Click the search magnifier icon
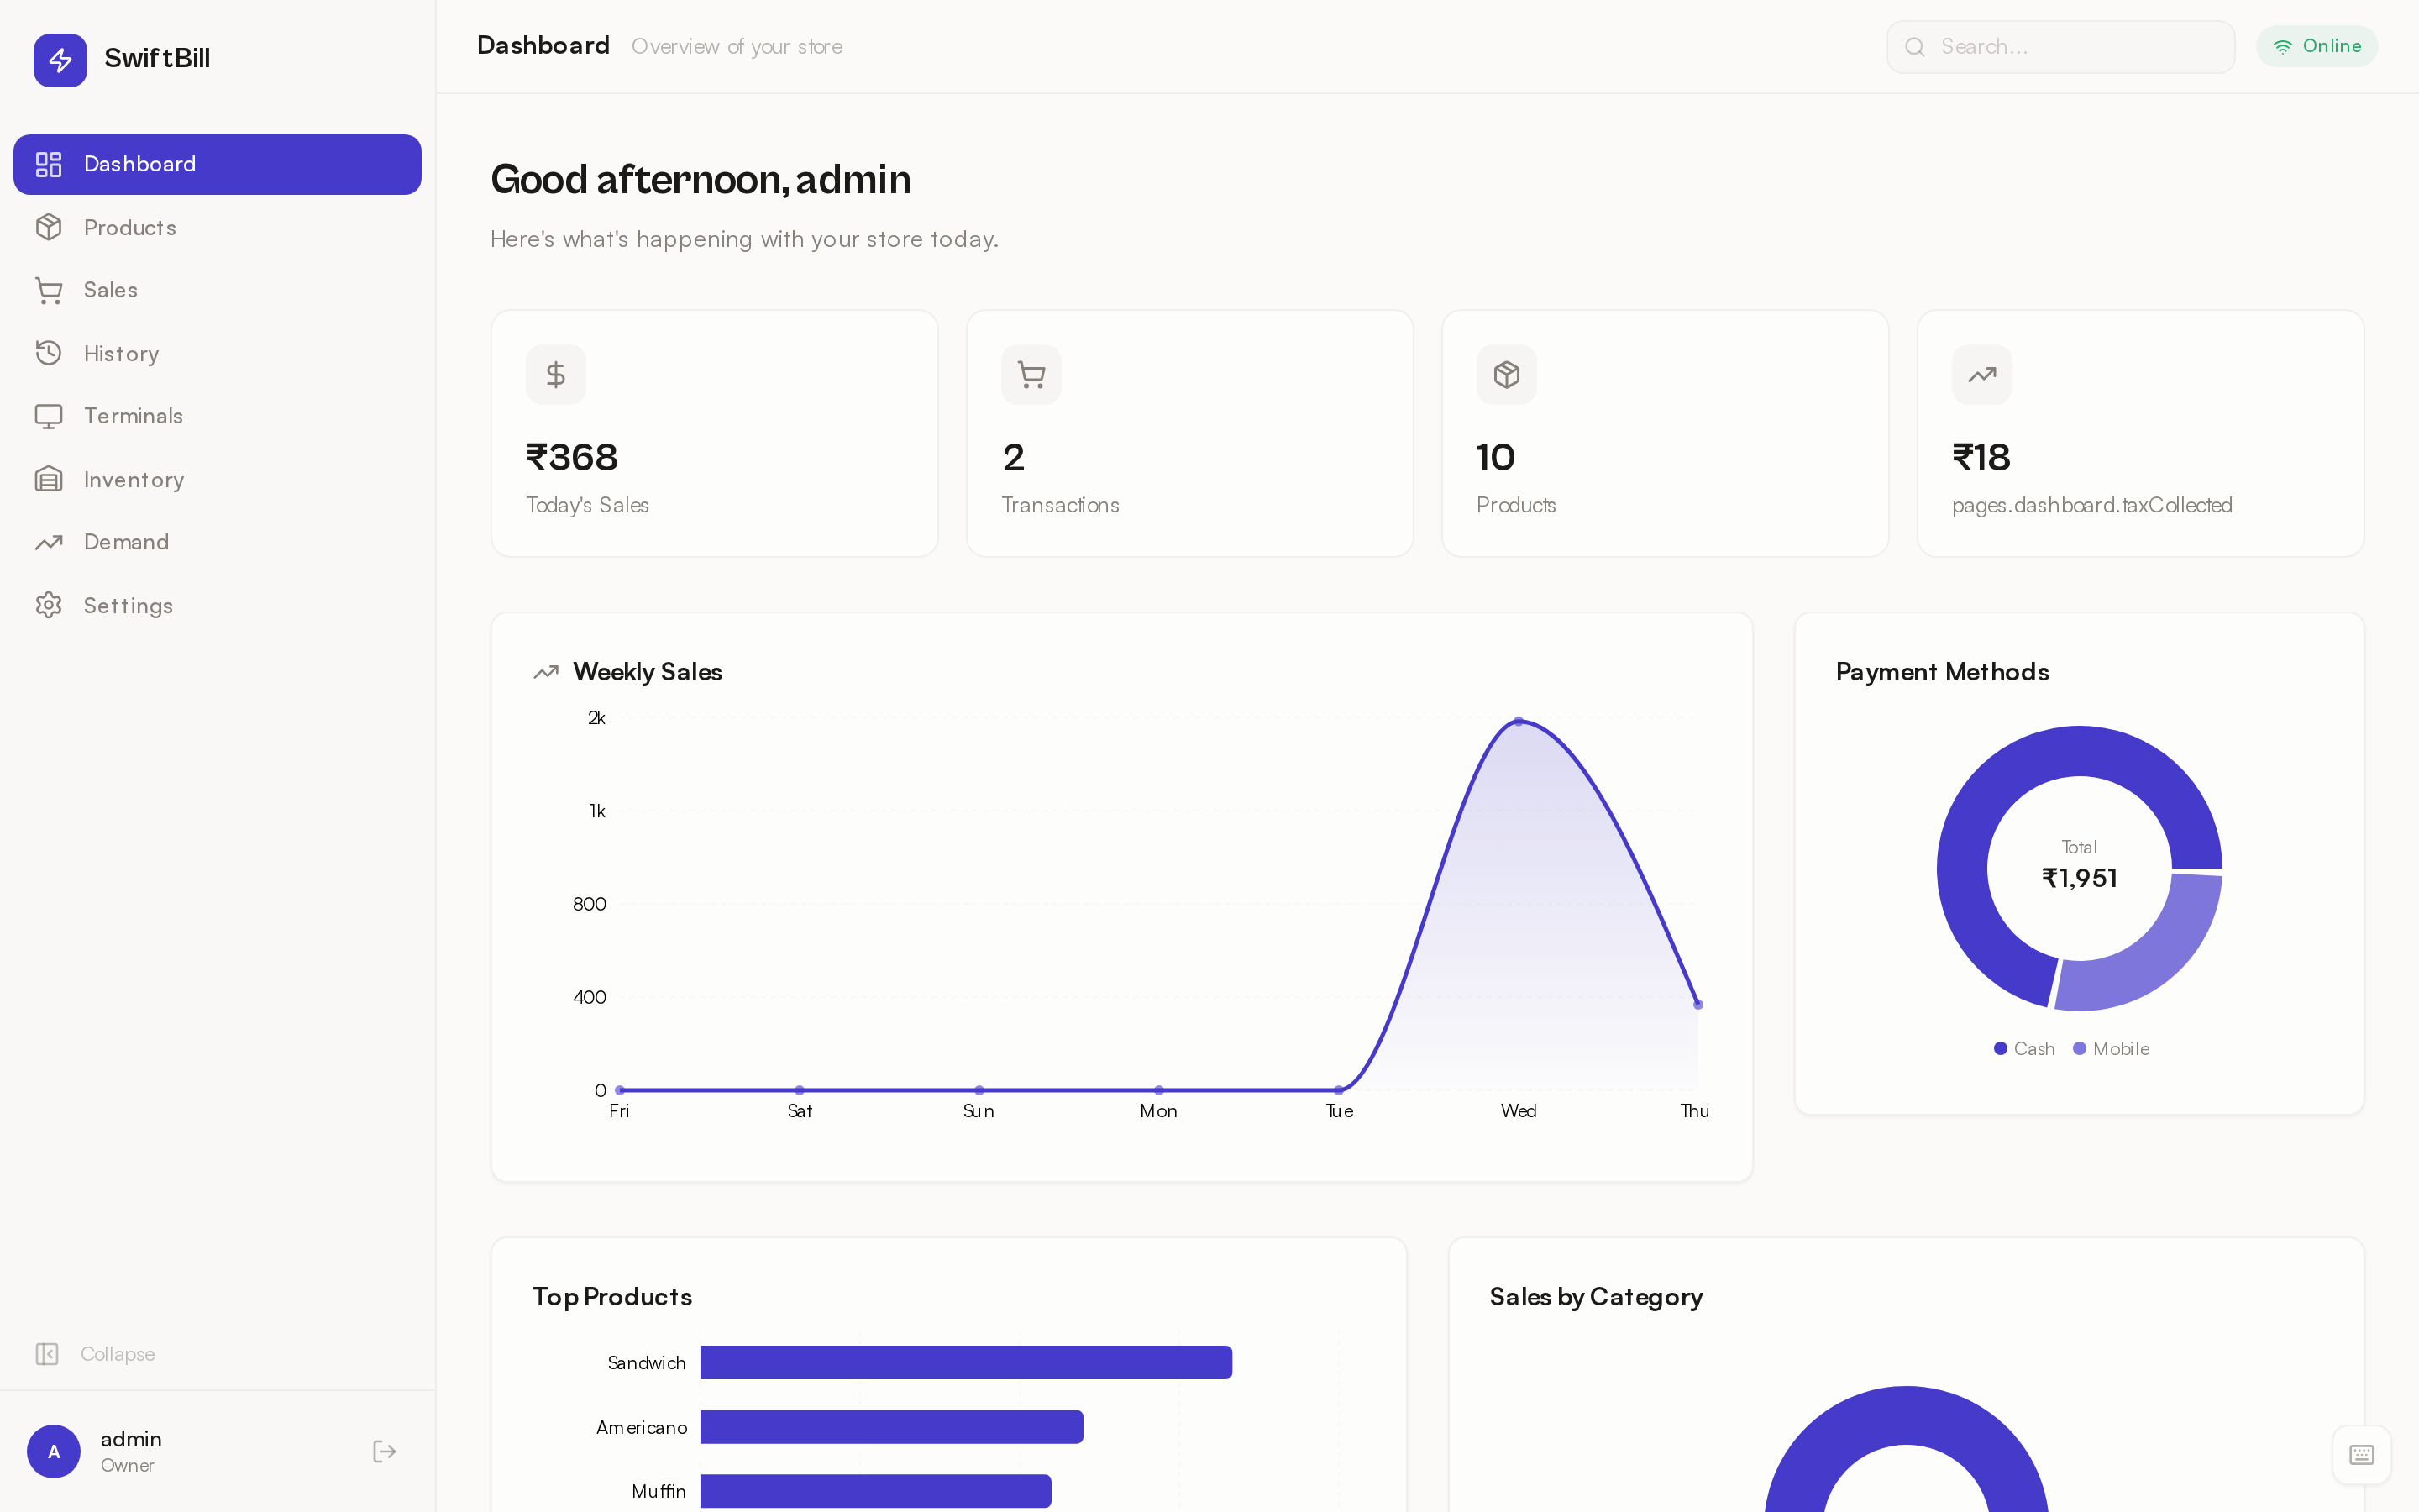The height and width of the screenshot is (1512, 2419). (x=1914, y=47)
